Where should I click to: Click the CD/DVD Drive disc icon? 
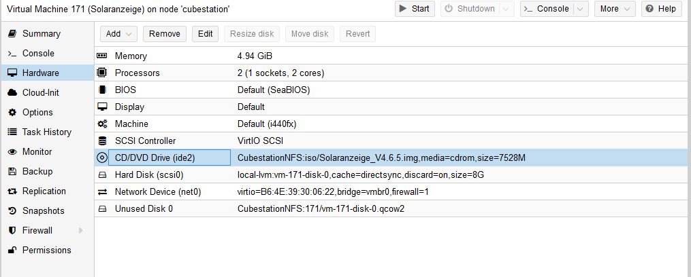point(102,158)
